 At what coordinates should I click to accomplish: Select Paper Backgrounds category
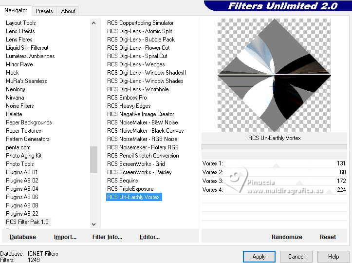point(29,122)
